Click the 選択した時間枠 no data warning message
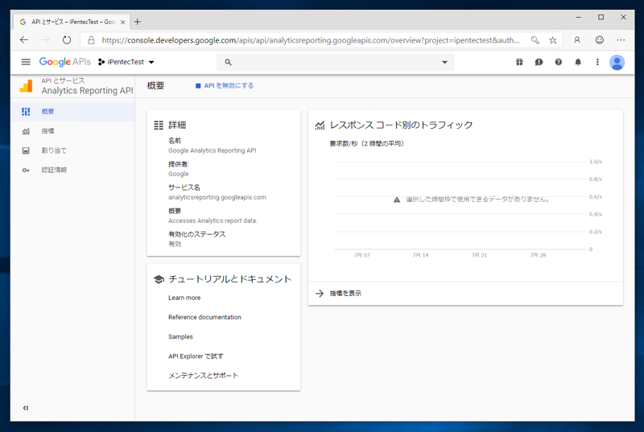Screen dimensions: 644x432 472,200
